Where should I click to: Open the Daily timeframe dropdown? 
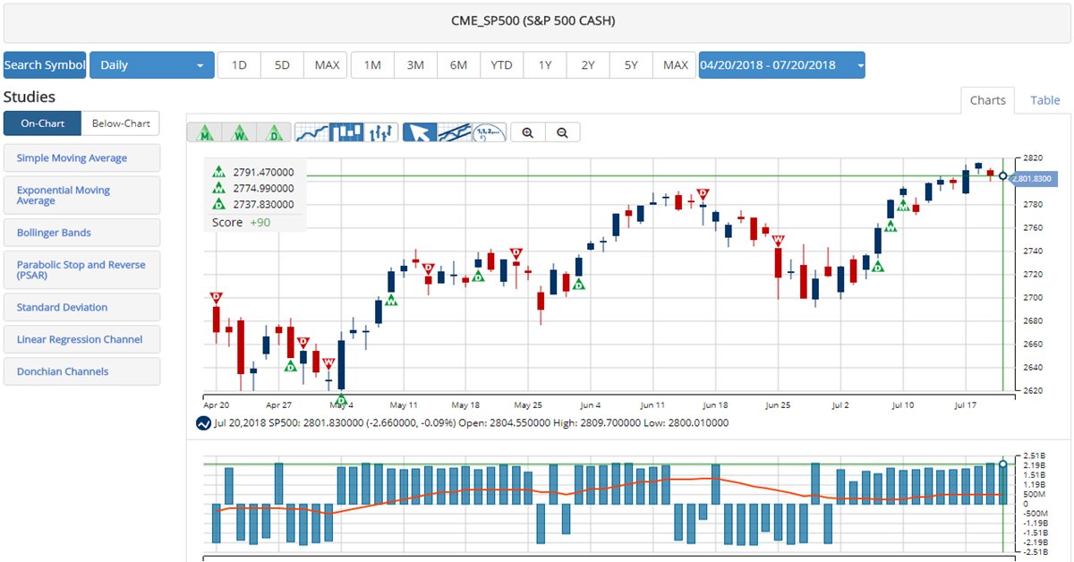pyautogui.click(x=151, y=64)
